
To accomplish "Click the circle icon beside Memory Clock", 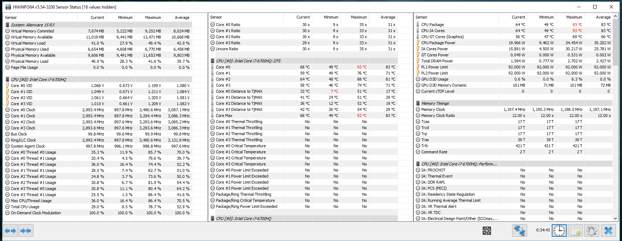I will point(418,109).
